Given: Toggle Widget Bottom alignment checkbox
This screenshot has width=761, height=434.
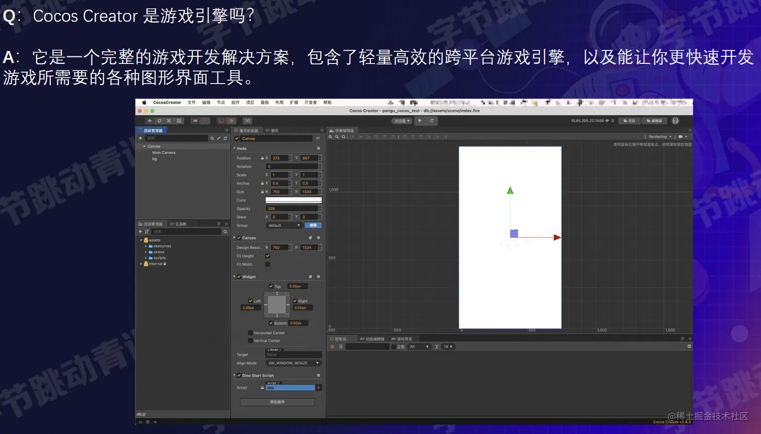Looking at the screenshot, I should coord(271,323).
